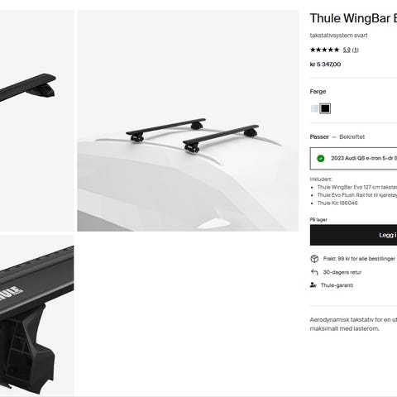Open the 2023 Audi Q8 e-tron vehicle selector box
This screenshot has height=397, width=397.
point(353,159)
